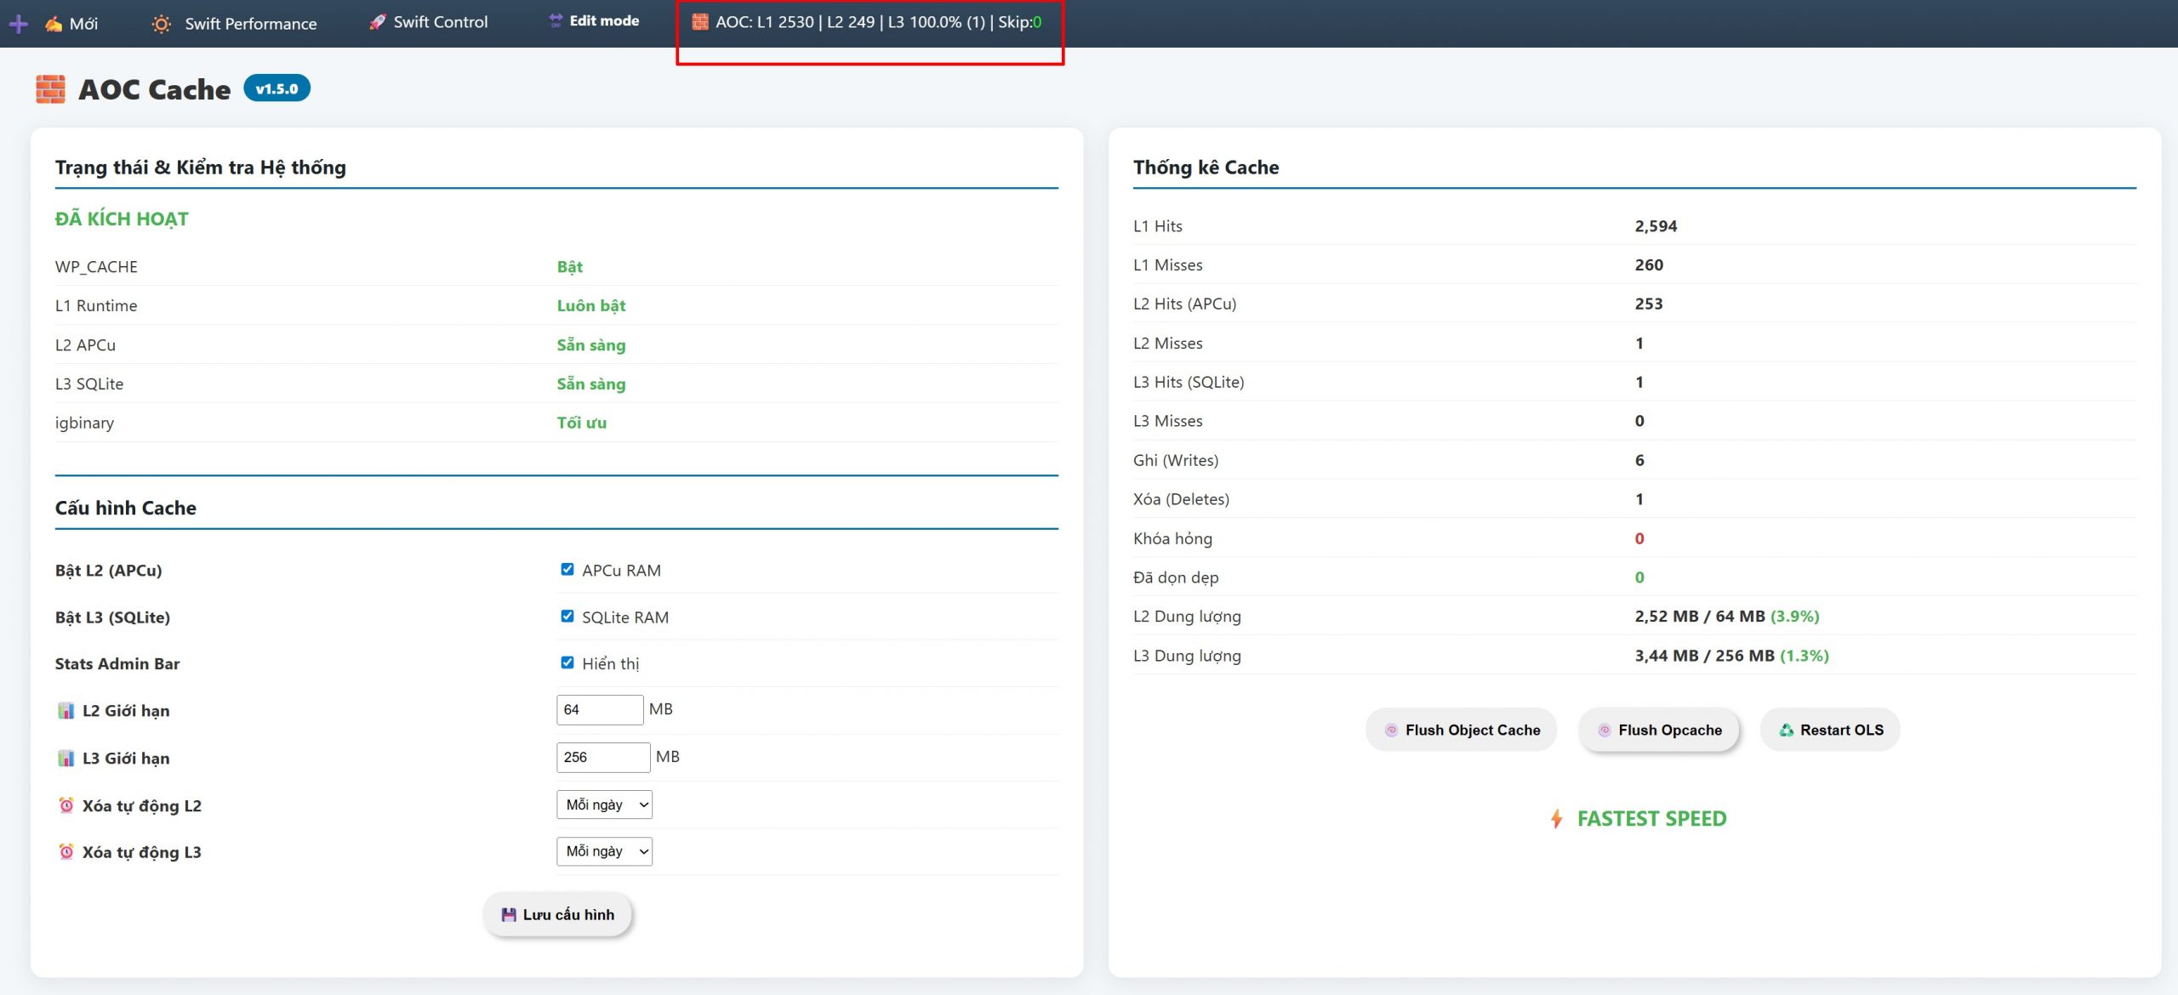Screen dimensions: 2178x995
Task: Open the Xóa tự động L2 dropdown
Action: pyautogui.click(x=604, y=805)
